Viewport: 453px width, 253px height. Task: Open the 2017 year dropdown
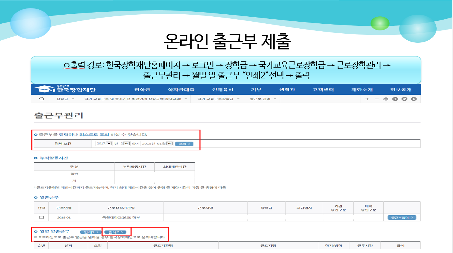click(109, 143)
